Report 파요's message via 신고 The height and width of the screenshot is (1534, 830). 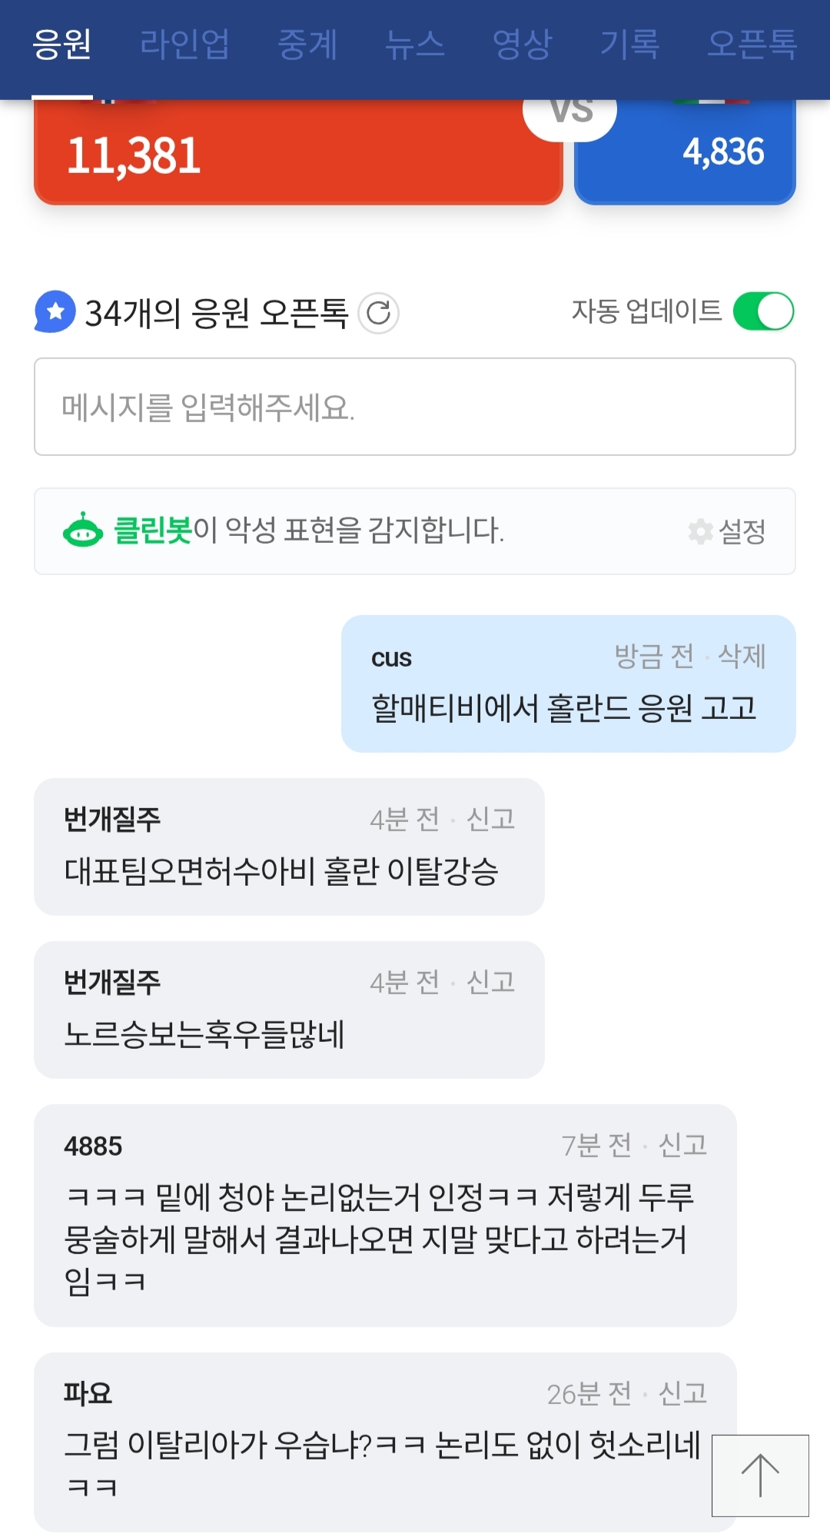coord(682,1393)
